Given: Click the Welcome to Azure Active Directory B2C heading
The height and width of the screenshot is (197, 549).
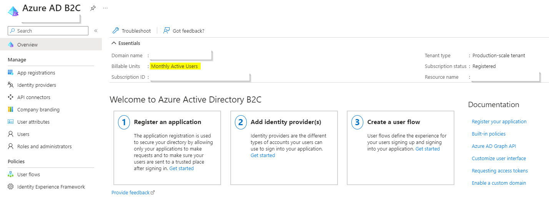Looking at the screenshot, I should coord(185,99).
